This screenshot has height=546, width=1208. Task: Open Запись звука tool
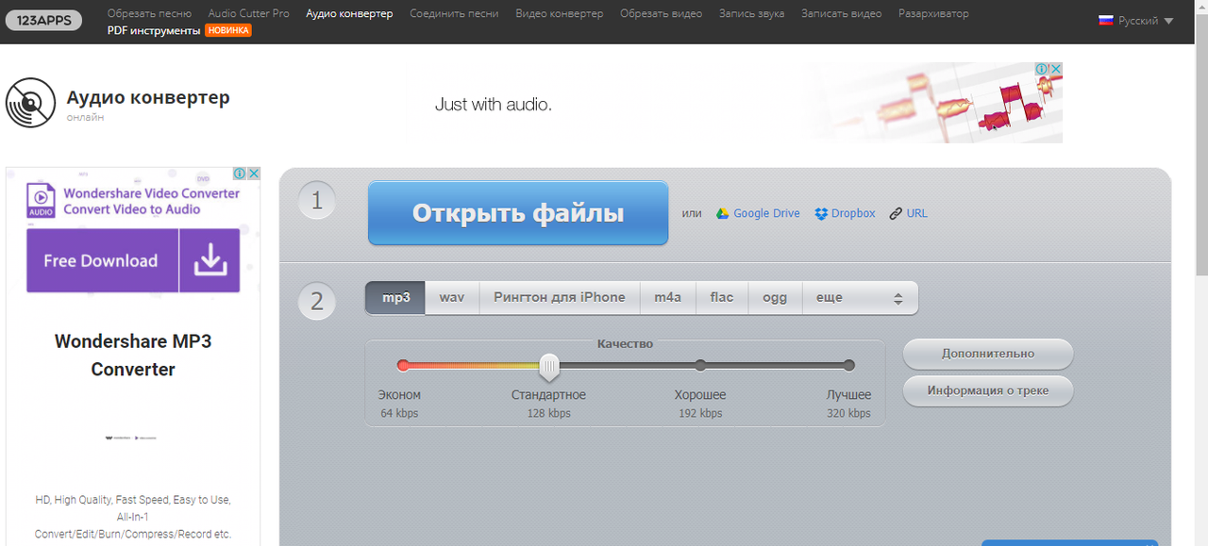(x=751, y=13)
